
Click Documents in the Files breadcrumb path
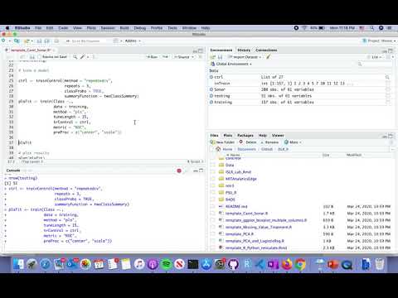pos(247,149)
